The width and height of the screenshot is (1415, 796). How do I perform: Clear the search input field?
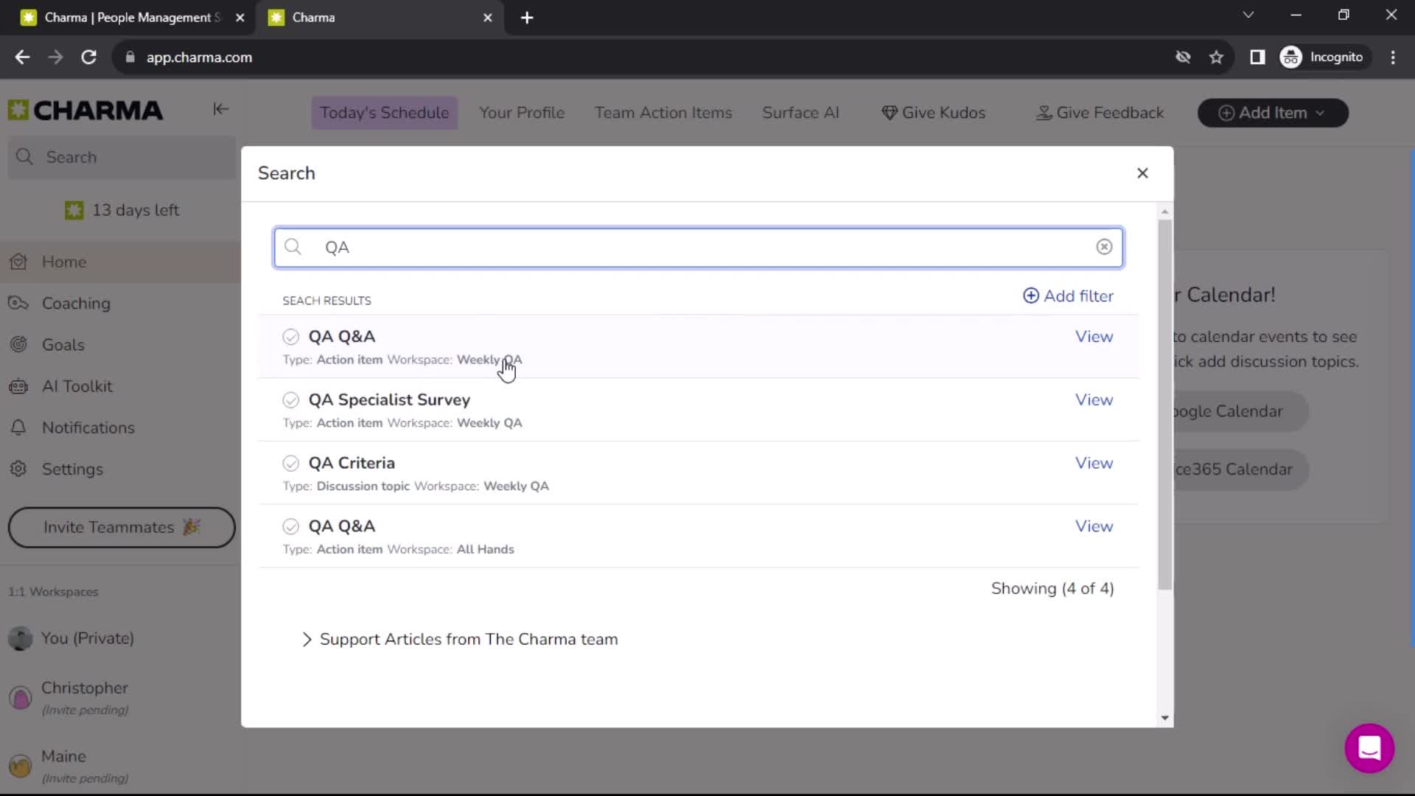point(1105,247)
